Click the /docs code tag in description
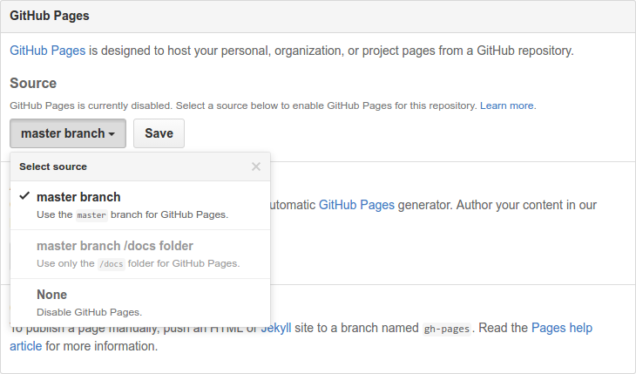636x374 pixels. click(110, 263)
